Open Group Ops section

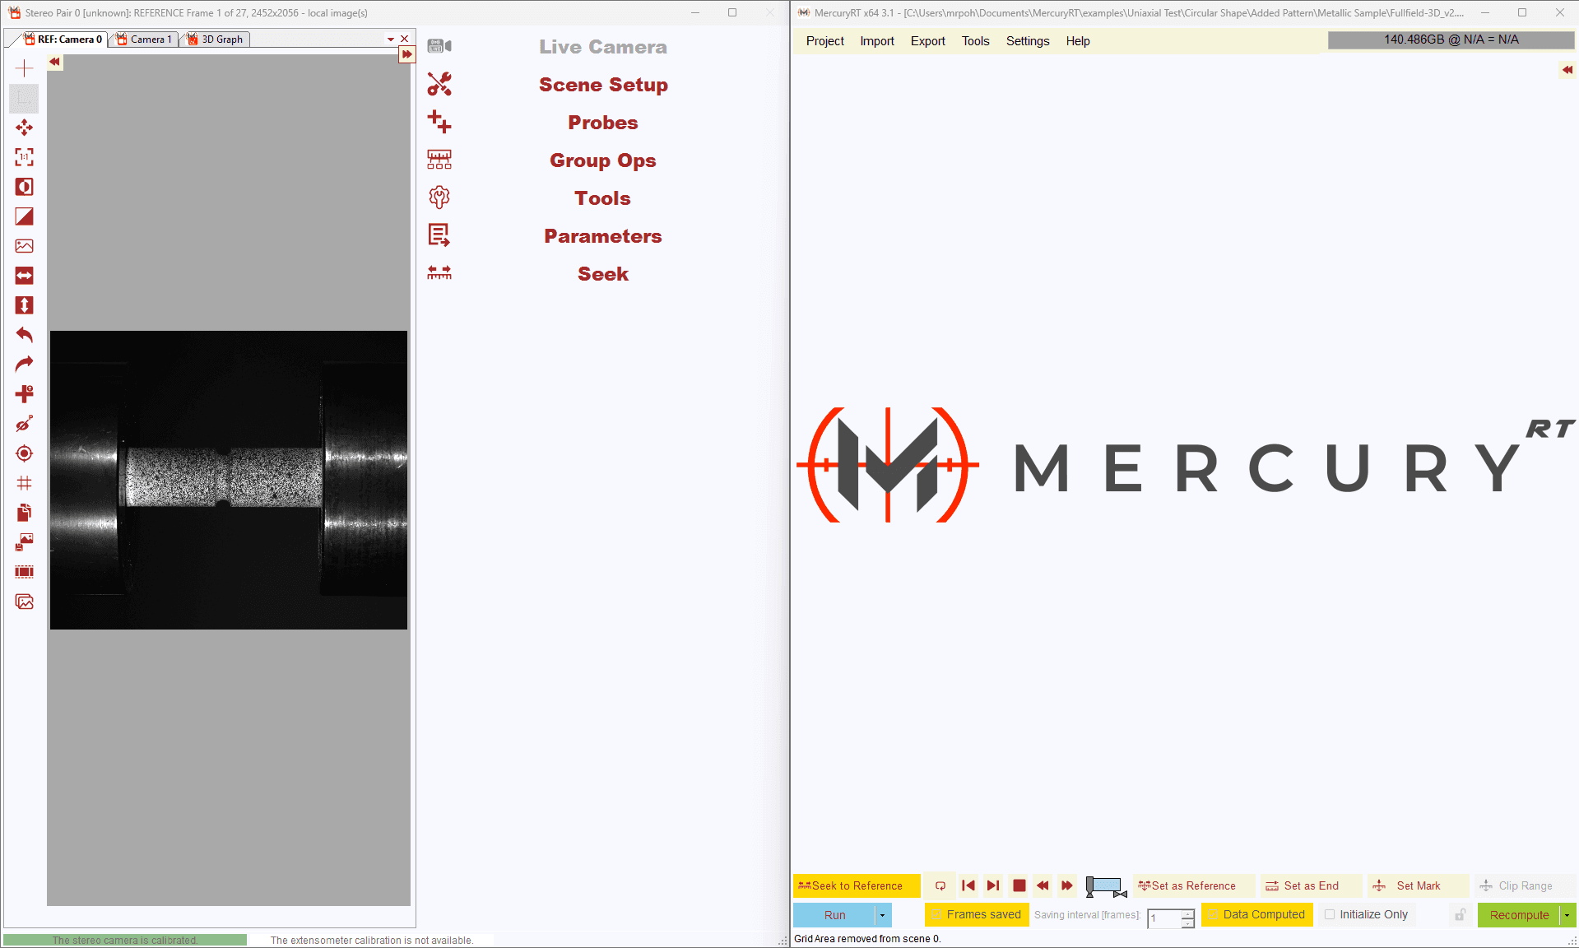click(x=603, y=160)
